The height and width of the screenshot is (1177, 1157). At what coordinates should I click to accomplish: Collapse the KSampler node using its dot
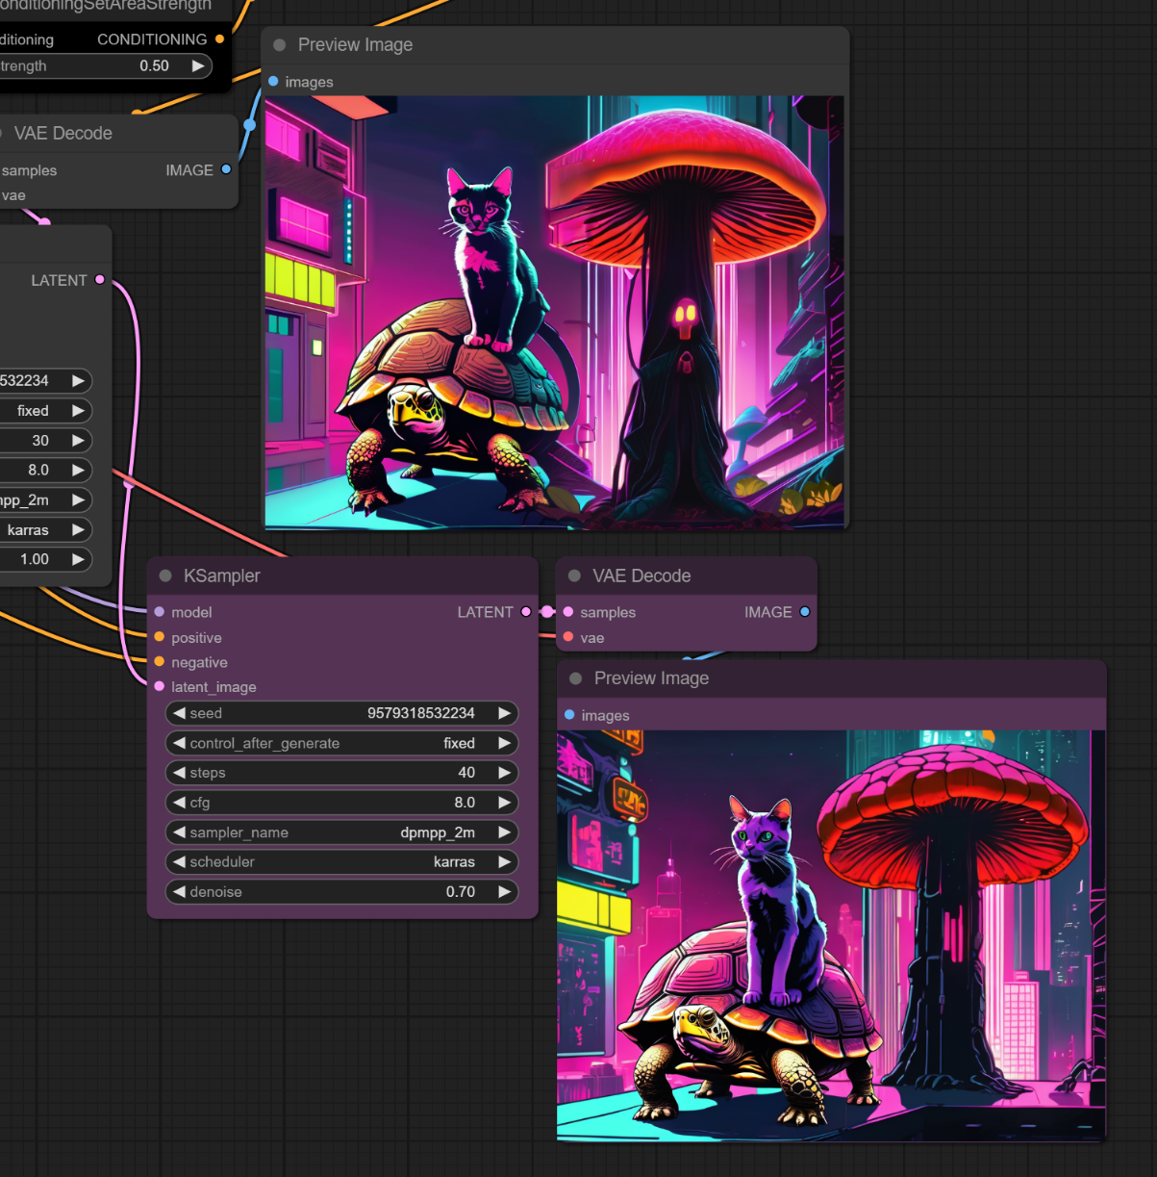coord(165,576)
